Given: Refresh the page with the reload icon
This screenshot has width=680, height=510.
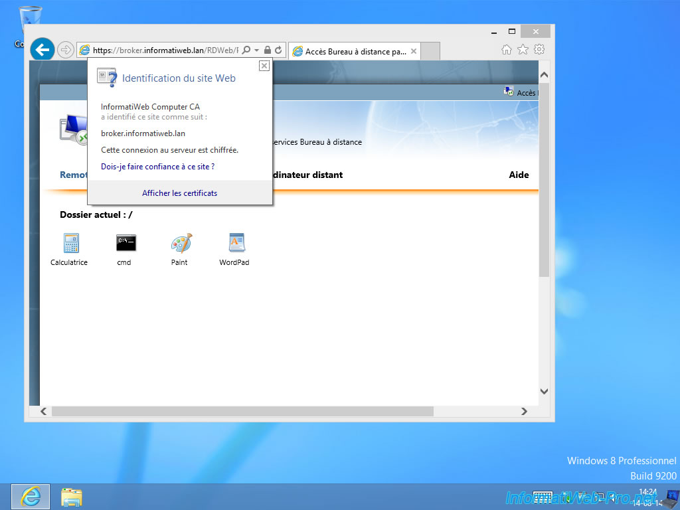Looking at the screenshot, I should tap(278, 49).
